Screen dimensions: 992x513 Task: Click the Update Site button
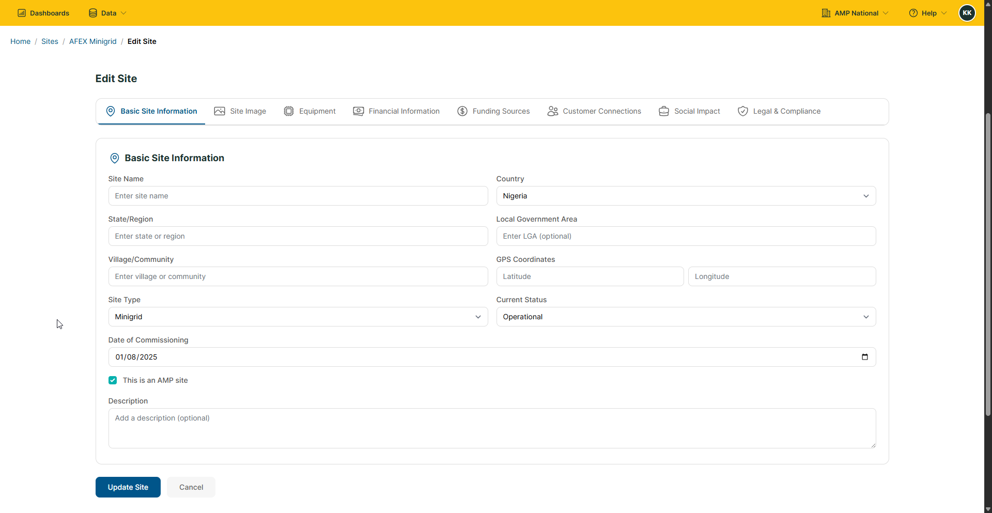128,487
